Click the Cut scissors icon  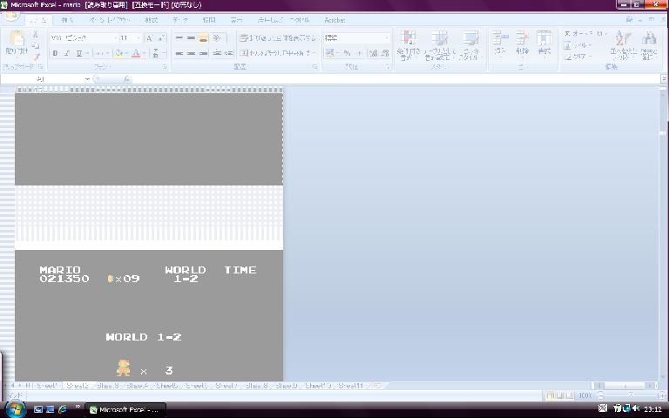coord(36,35)
